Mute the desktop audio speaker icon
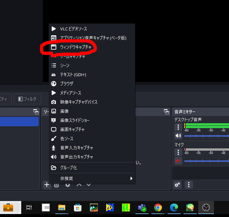 [178, 136]
